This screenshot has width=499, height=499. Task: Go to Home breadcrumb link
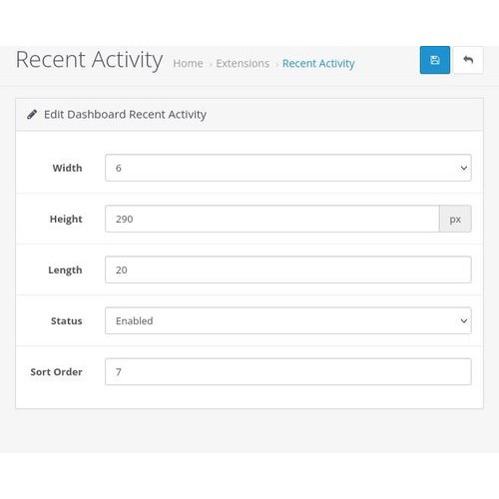[188, 63]
